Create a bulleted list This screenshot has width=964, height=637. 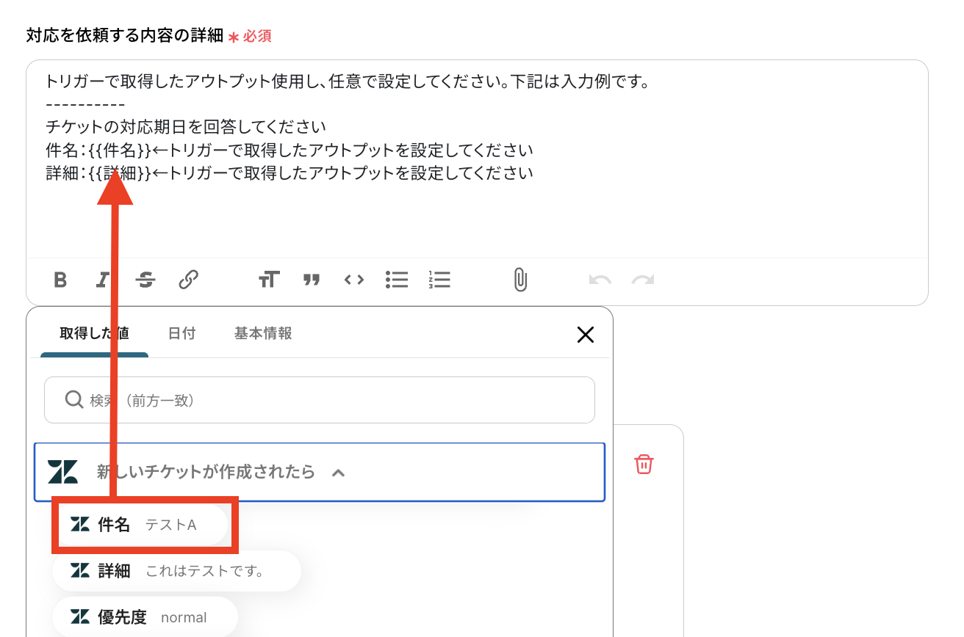coord(397,280)
